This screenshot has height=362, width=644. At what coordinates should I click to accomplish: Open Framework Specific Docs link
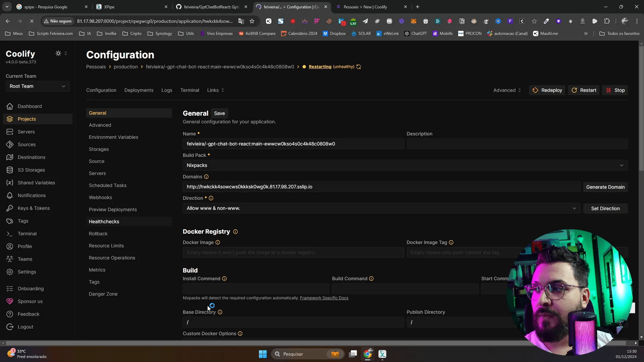pyautogui.click(x=324, y=298)
